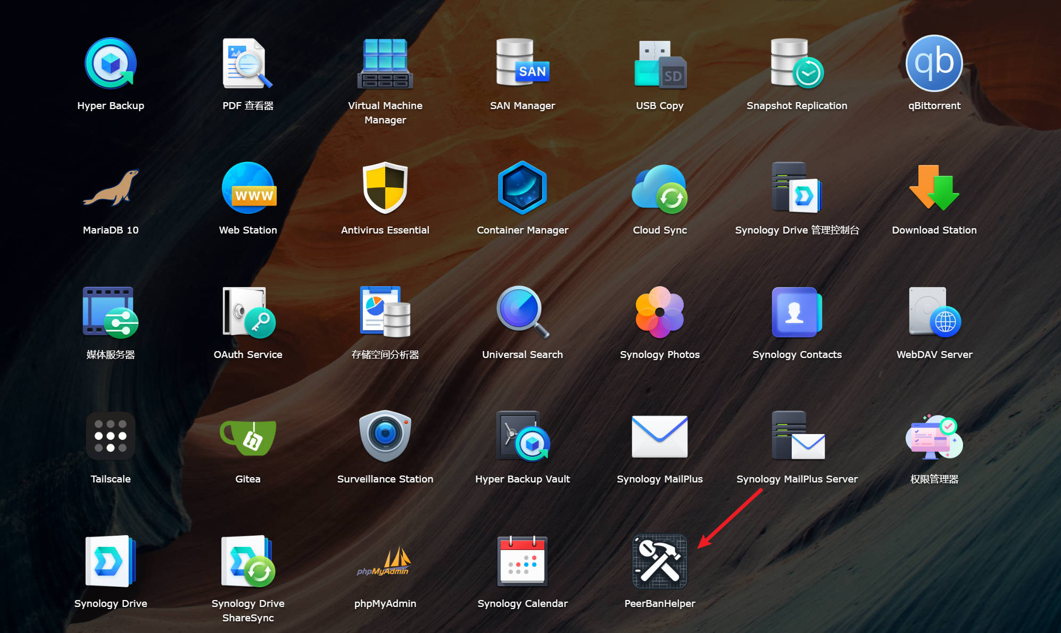
Task: Open Synology Photos
Action: [659, 313]
